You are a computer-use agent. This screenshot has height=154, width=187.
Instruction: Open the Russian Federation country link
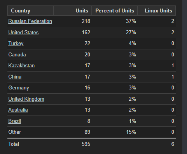point(30,21)
